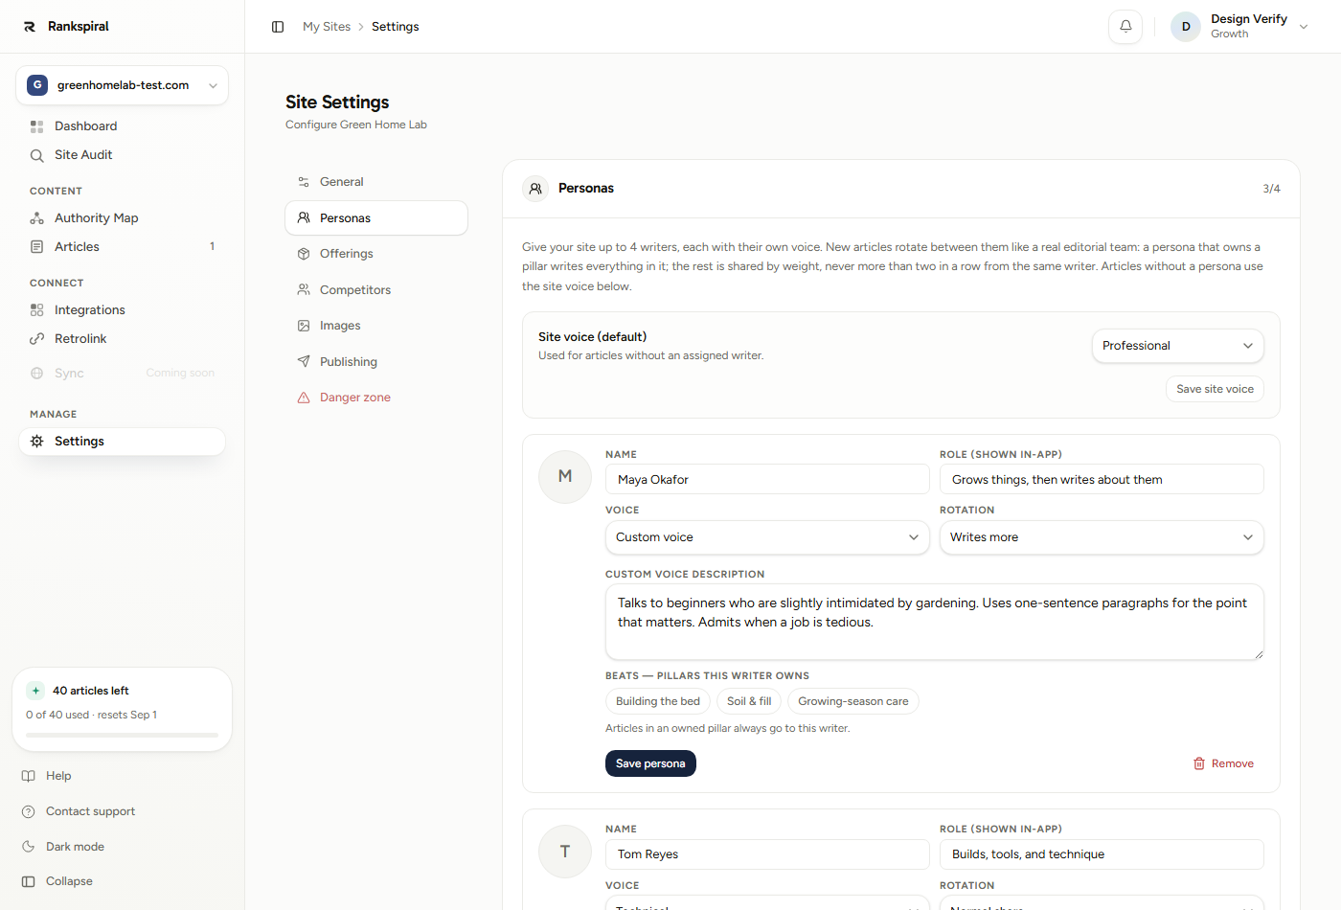Click the Help book icon
Image resolution: width=1341 pixels, height=910 pixels.
point(29,776)
